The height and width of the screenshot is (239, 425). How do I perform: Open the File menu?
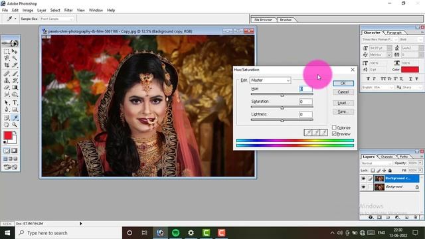click(x=5, y=10)
